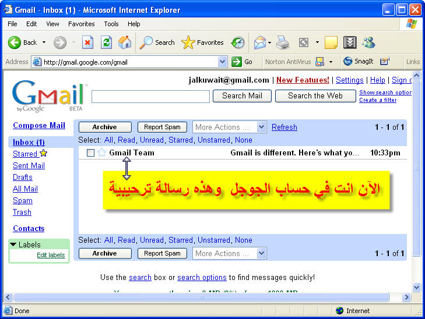Click the Messenger people toolbar icon
The height and width of the screenshot is (319, 425).
click(x=368, y=42)
